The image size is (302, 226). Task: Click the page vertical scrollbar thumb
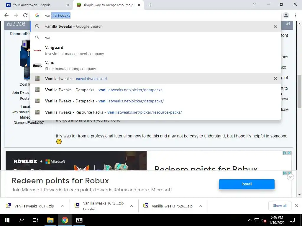299,91
